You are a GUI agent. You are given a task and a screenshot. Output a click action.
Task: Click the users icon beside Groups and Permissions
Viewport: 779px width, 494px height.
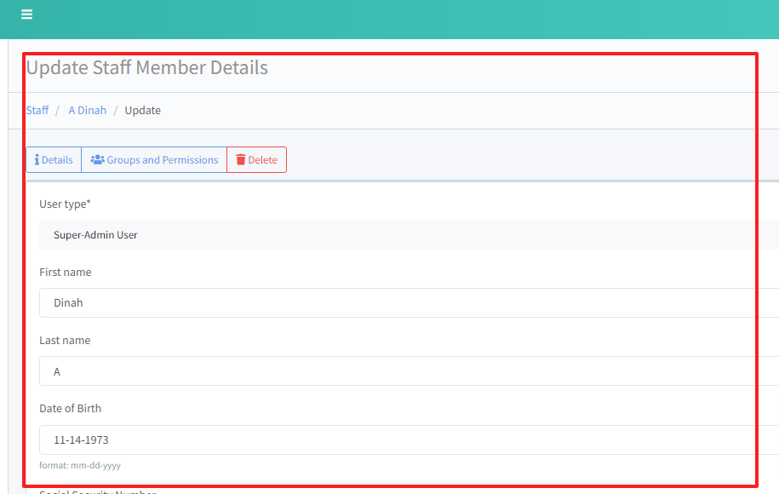[97, 159]
